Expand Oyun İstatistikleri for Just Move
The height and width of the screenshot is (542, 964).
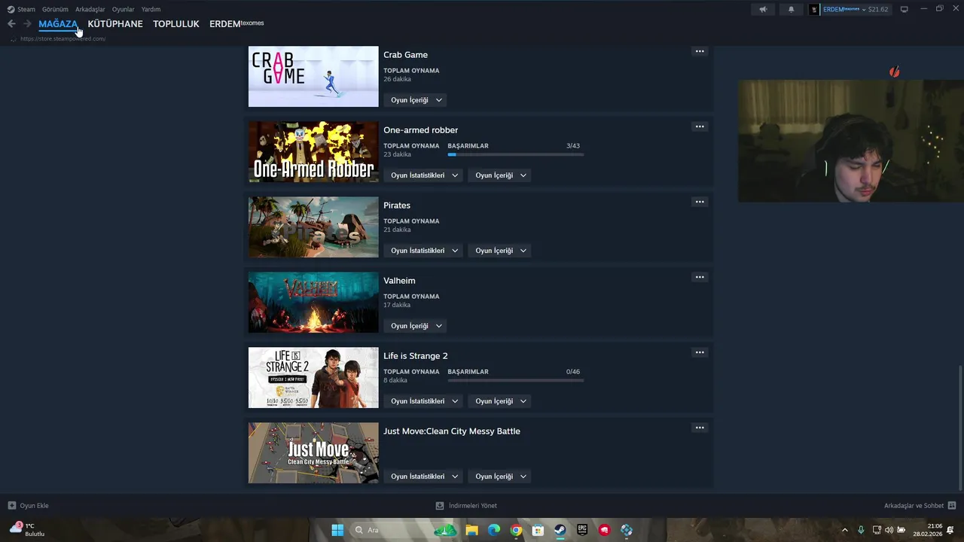pos(424,477)
